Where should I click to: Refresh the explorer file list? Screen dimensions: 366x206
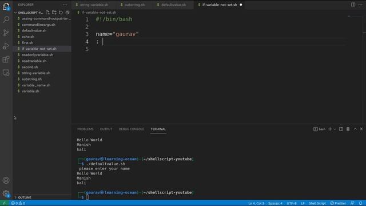[61, 13]
